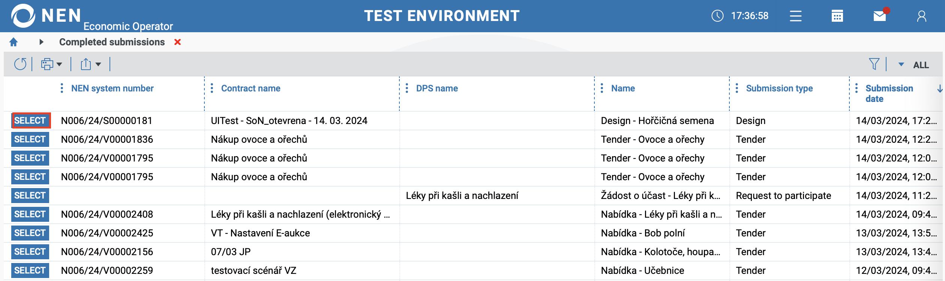Viewport: 945px width, 281px height.
Task: Close the Completed submissions tab
Action: [178, 42]
